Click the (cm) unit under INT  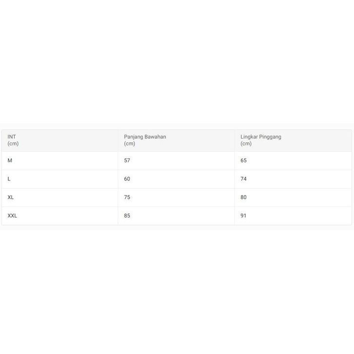click(x=13, y=143)
